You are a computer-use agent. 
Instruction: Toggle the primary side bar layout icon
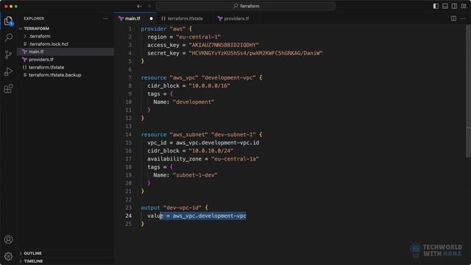(436, 6)
